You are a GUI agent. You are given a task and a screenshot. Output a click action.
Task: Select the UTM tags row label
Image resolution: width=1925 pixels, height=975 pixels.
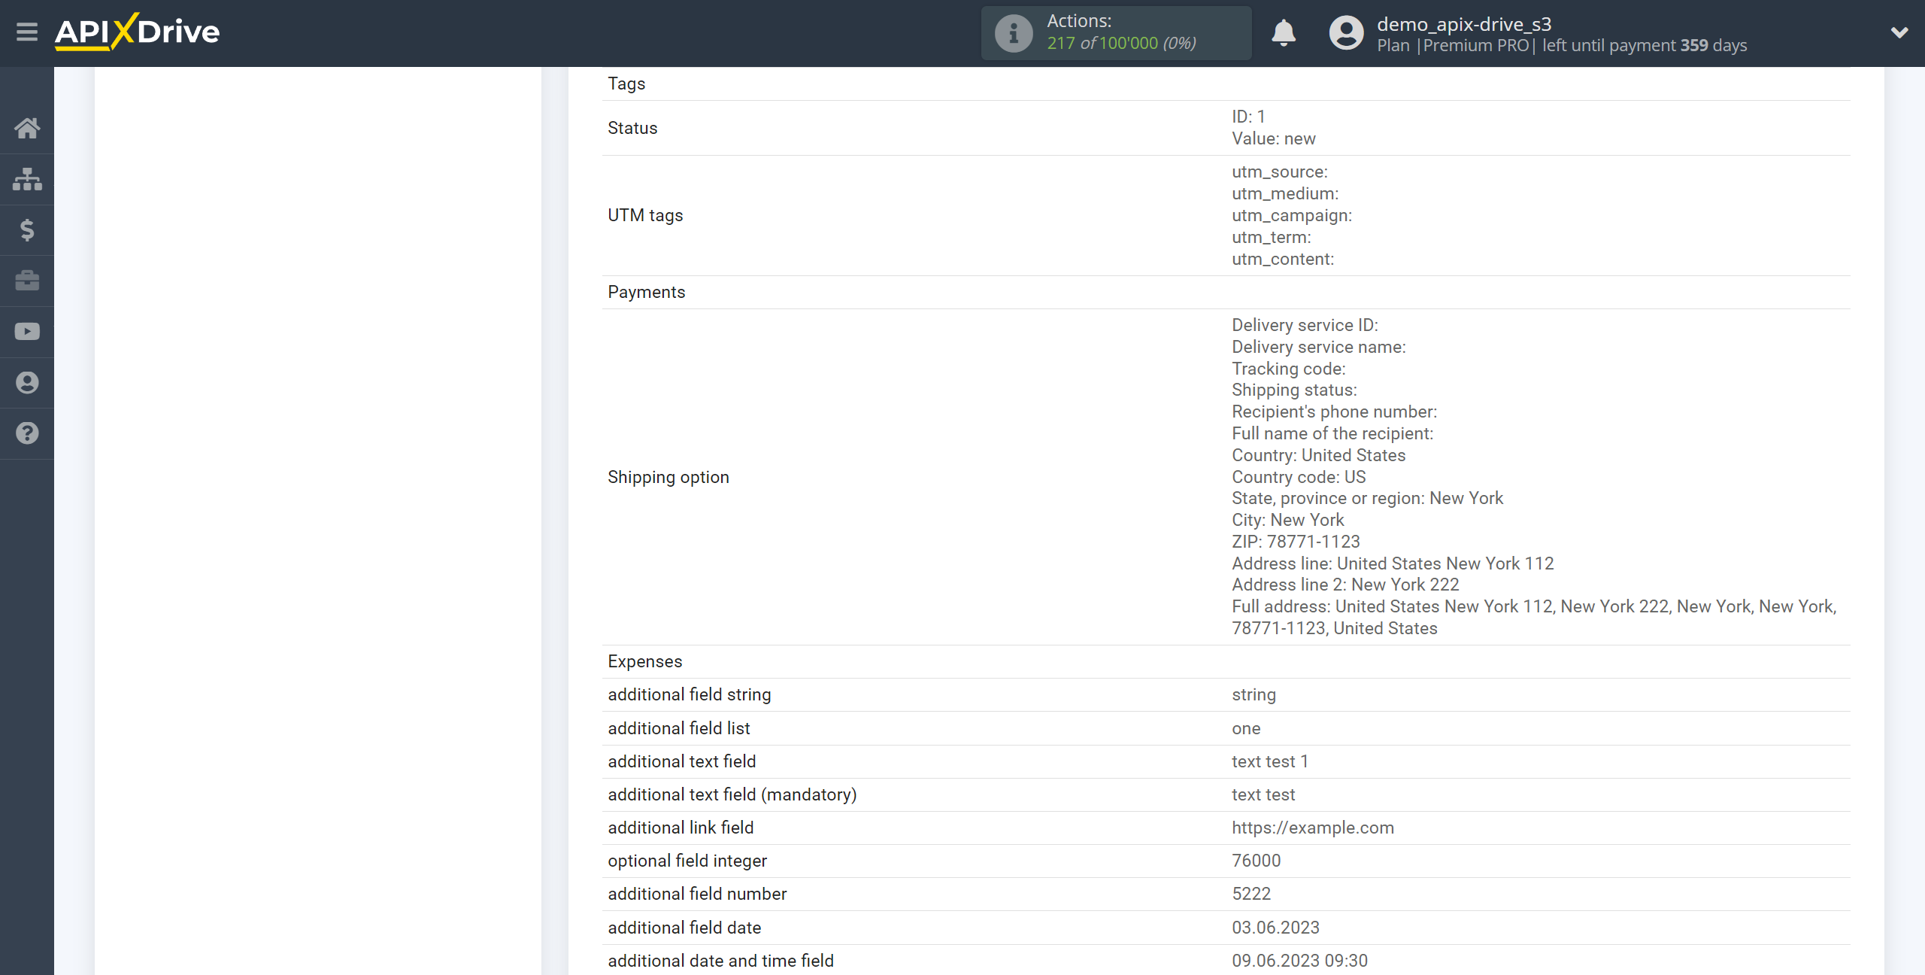pyautogui.click(x=645, y=215)
